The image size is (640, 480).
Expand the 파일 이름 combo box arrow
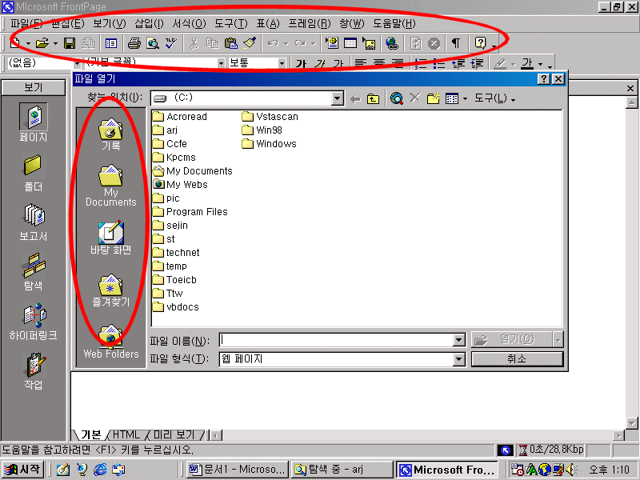pos(458,339)
